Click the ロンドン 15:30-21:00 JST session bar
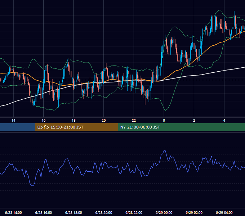The image size is (245, 216). (76, 127)
